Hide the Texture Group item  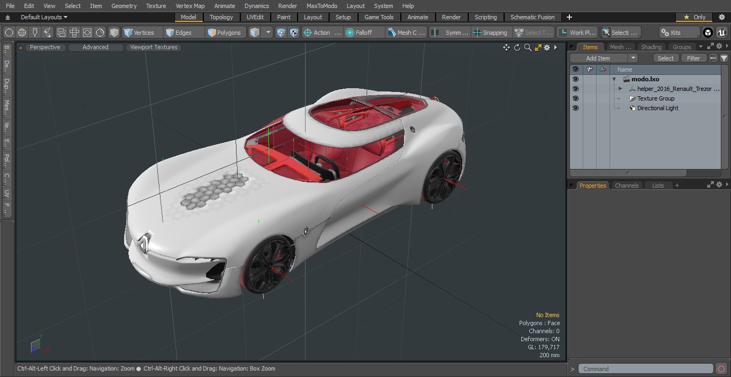[575, 98]
